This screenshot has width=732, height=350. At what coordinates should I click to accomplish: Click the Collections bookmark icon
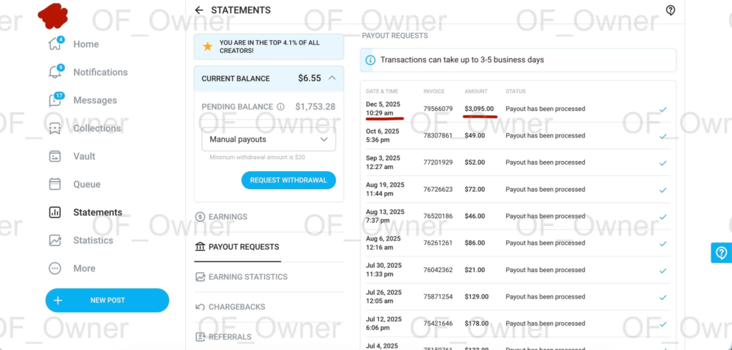coord(55,128)
